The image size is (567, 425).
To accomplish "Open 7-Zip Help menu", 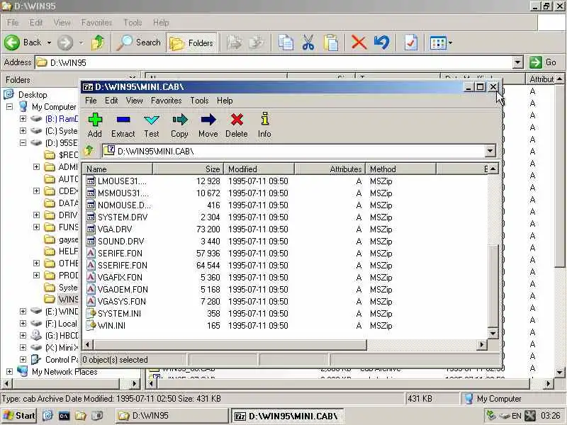I will click(x=225, y=101).
